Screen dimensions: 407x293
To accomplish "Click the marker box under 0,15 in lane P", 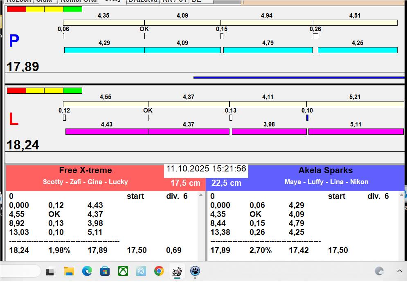I will click(x=222, y=36).
